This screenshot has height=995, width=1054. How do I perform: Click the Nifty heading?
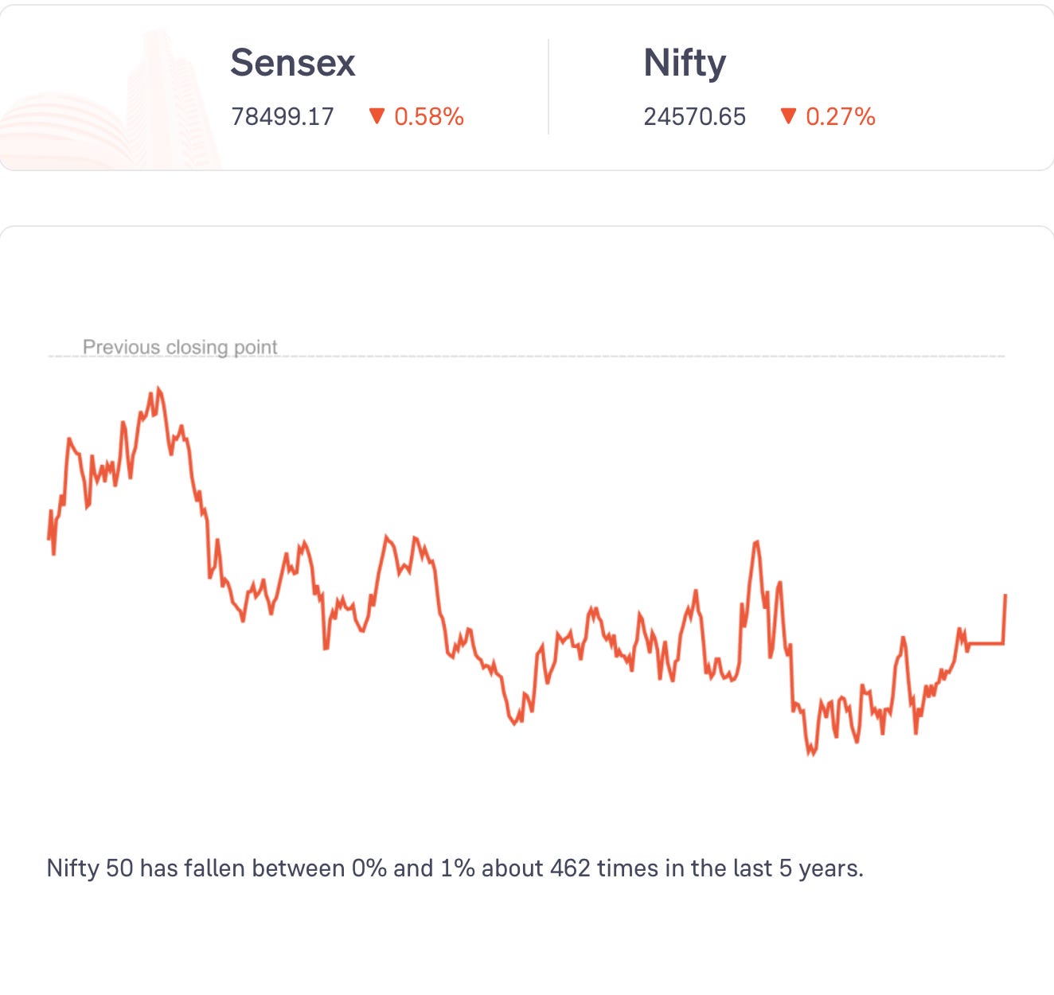685,64
